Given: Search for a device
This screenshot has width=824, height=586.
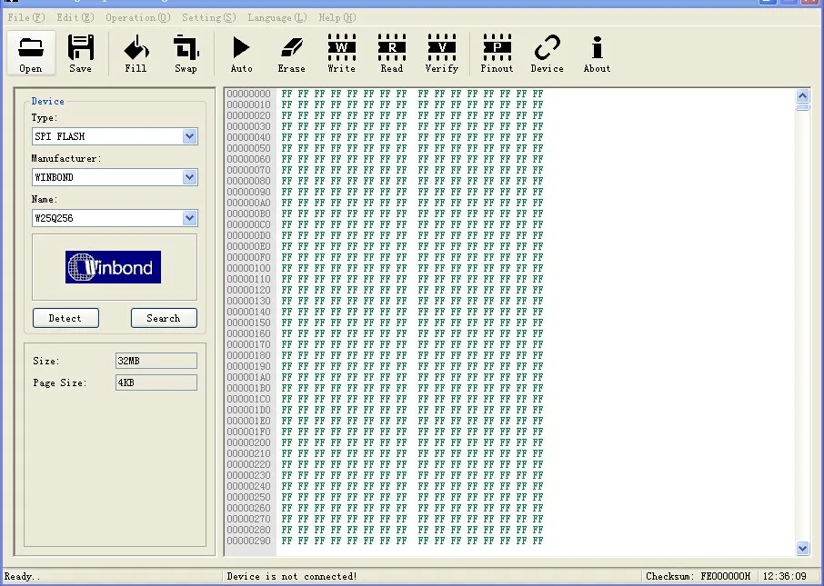Looking at the screenshot, I should pyautogui.click(x=164, y=318).
